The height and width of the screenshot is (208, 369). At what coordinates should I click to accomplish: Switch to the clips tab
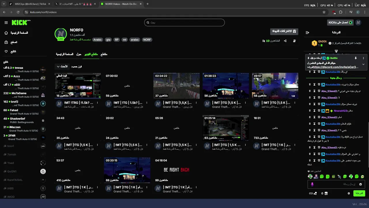[x=104, y=54]
